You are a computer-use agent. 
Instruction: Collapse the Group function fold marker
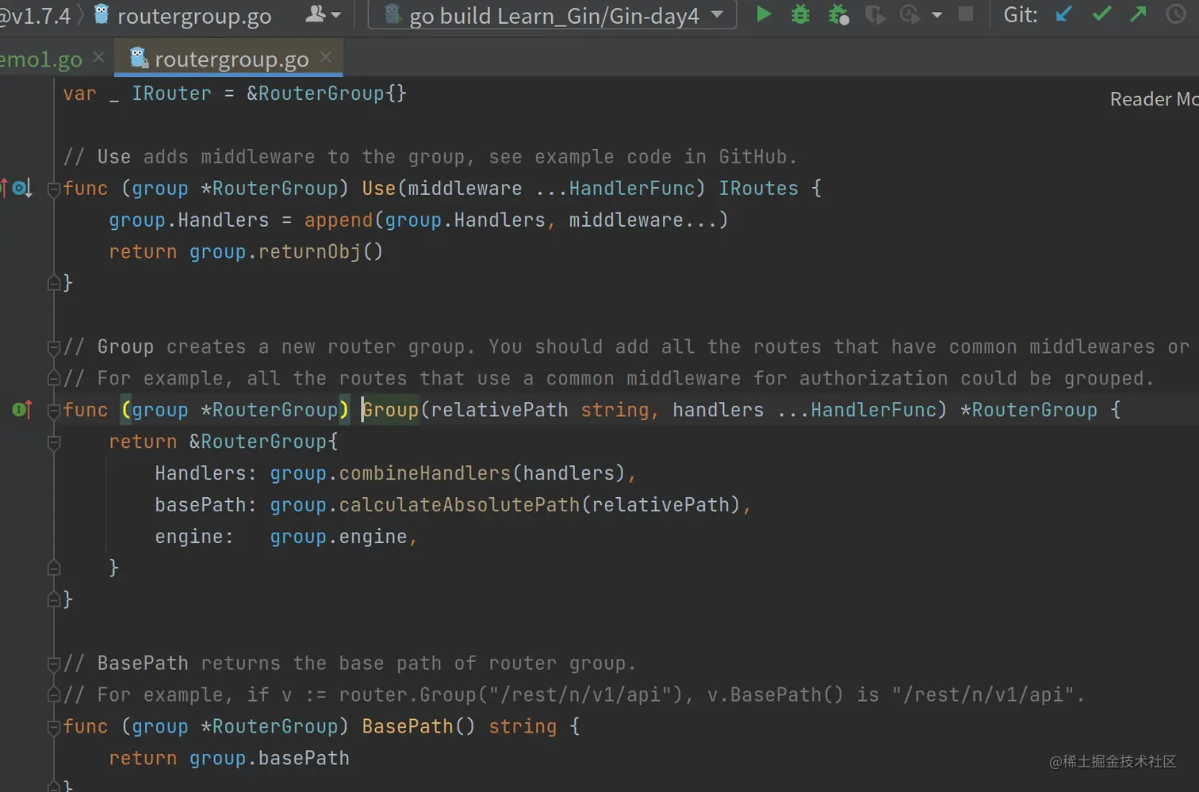[54, 410]
